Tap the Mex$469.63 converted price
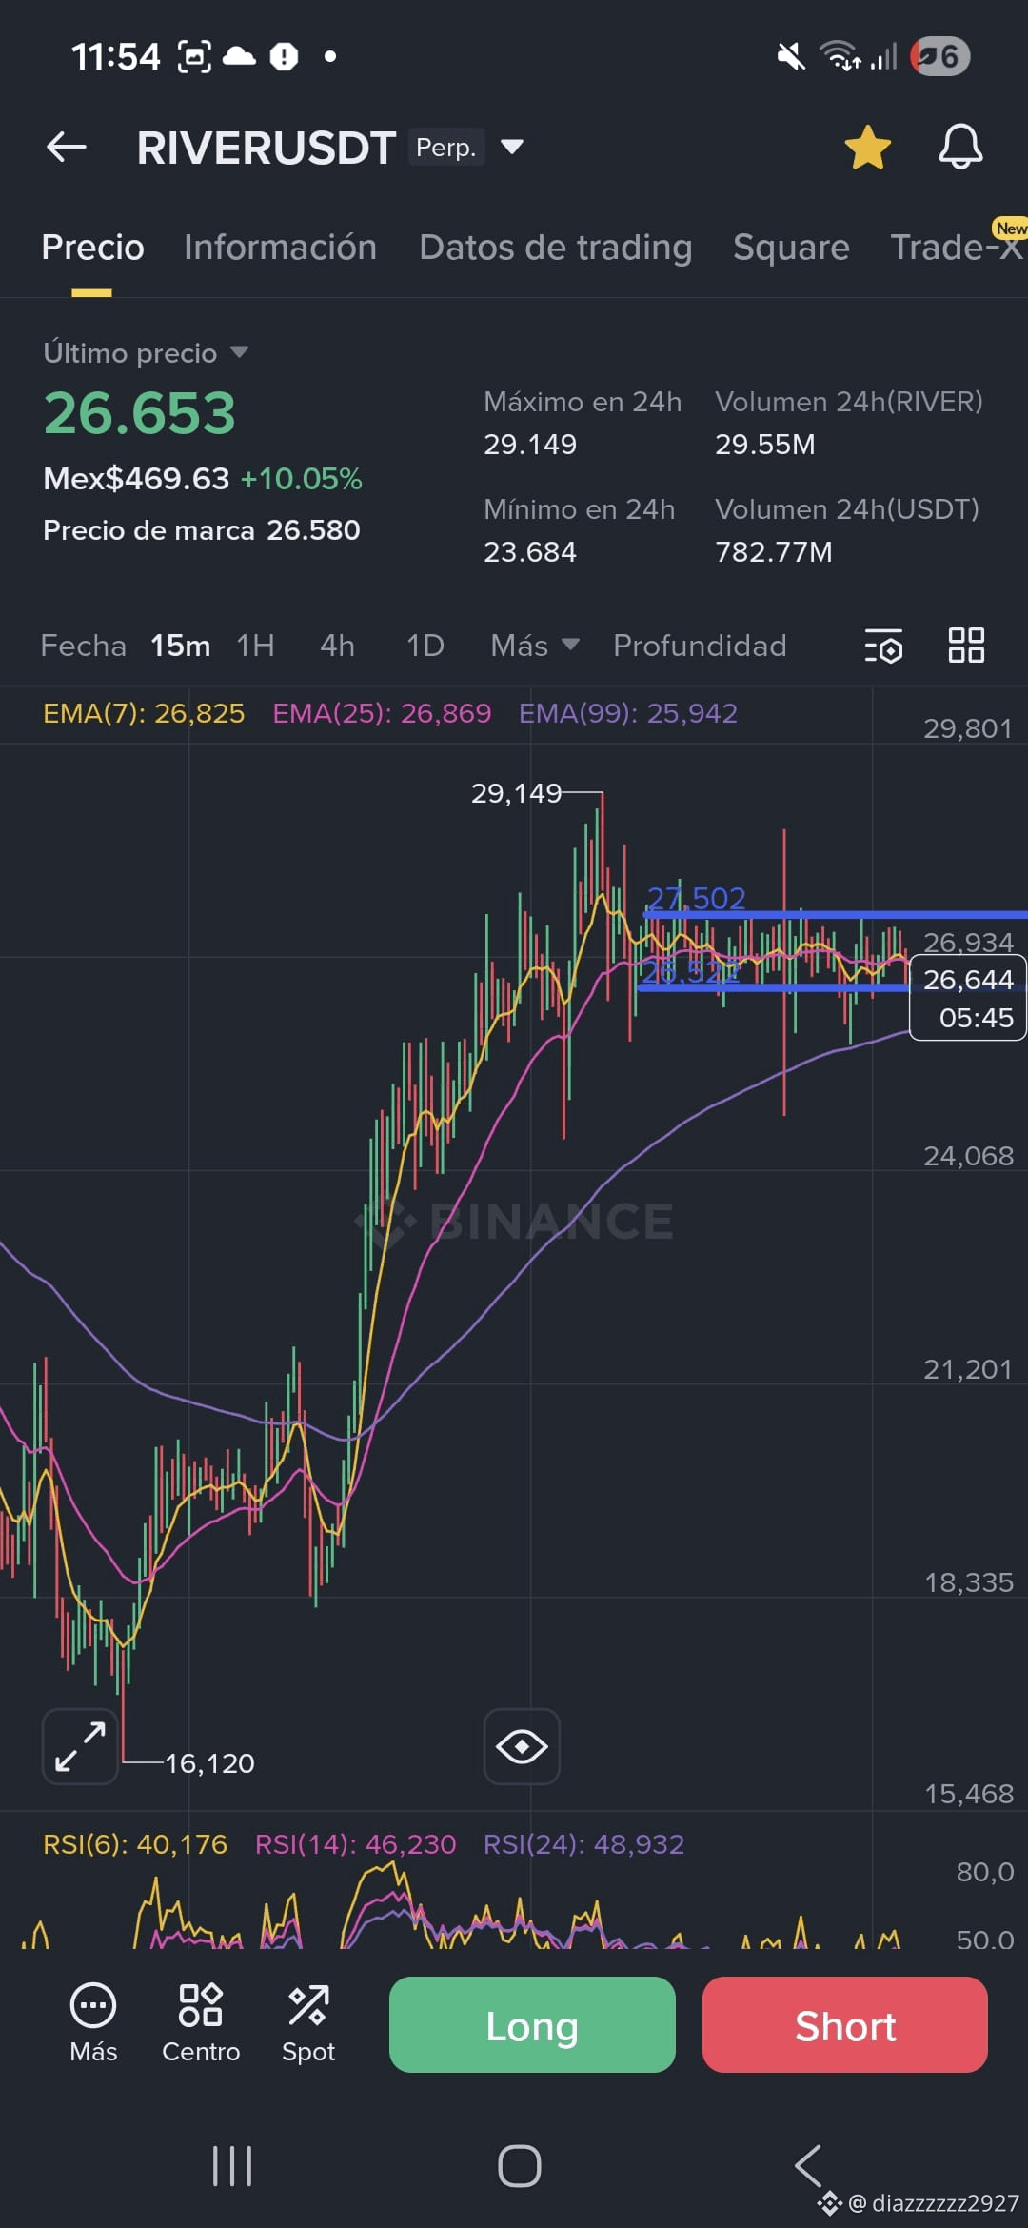Screen dimensions: 1028x2228 136,478
